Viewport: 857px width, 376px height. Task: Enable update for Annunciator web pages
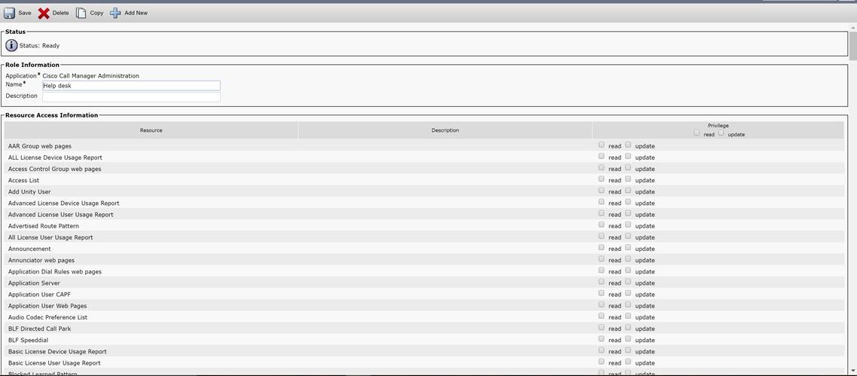pyautogui.click(x=628, y=259)
